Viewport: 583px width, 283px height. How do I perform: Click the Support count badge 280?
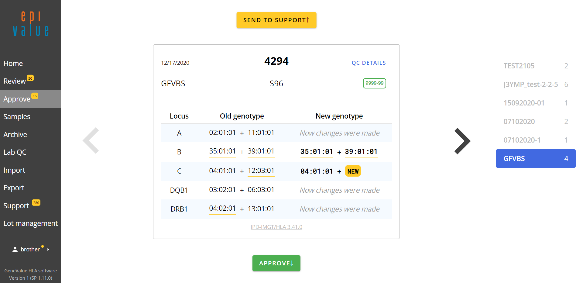pyautogui.click(x=36, y=203)
